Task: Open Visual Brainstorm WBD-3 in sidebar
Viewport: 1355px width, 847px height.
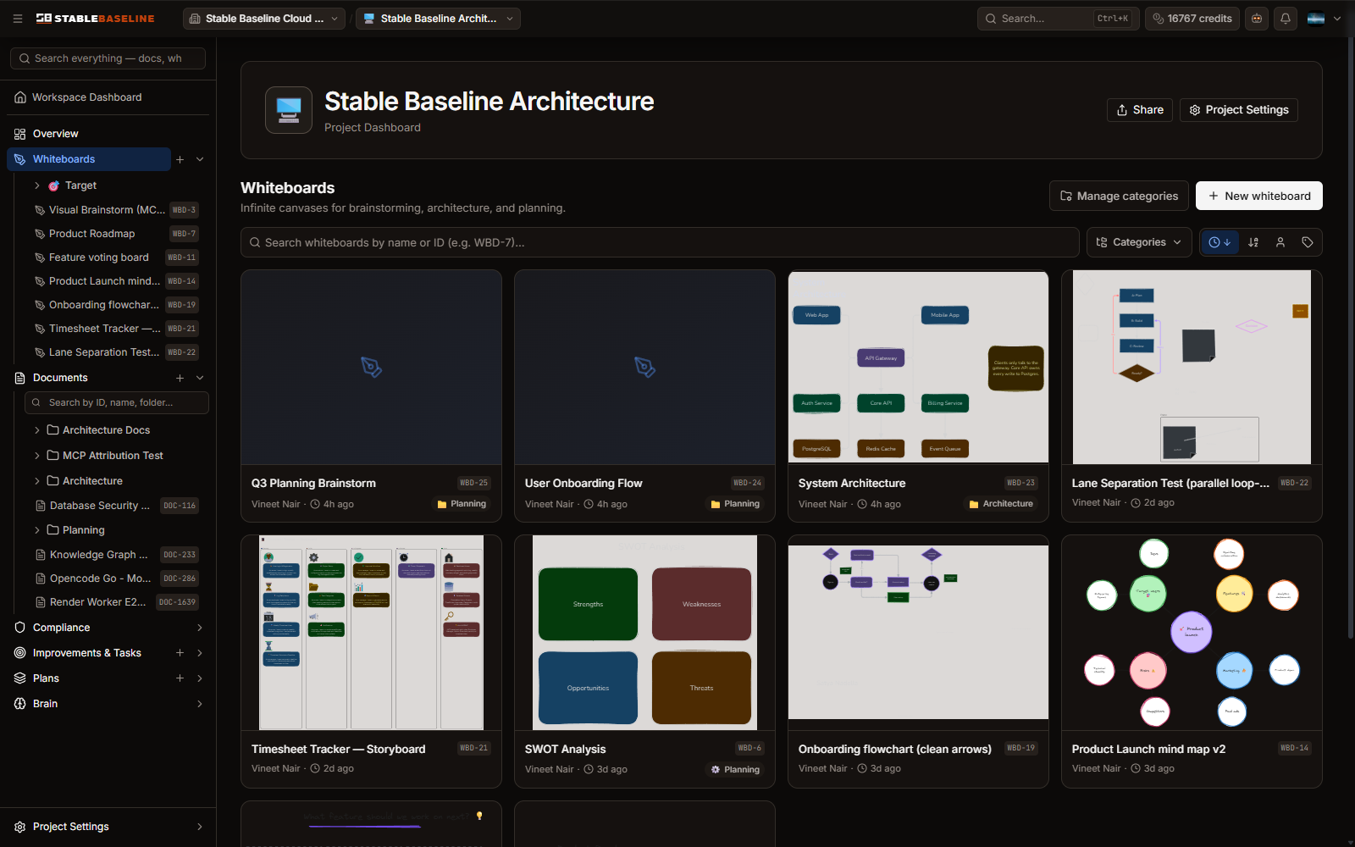Action: pyautogui.click(x=117, y=210)
